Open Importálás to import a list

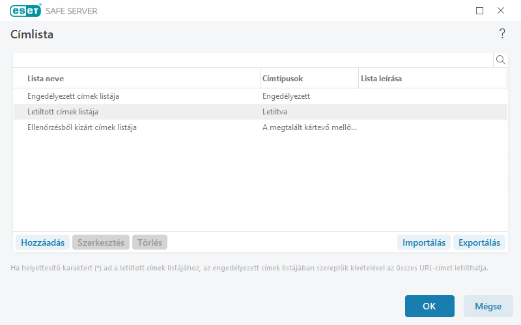pos(423,242)
